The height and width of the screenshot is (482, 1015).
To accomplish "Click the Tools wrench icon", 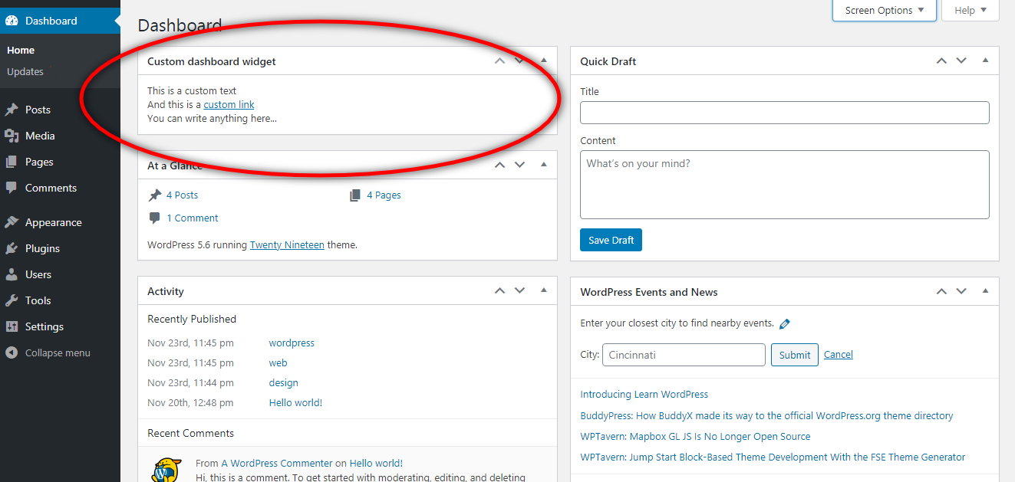I will 12,300.
